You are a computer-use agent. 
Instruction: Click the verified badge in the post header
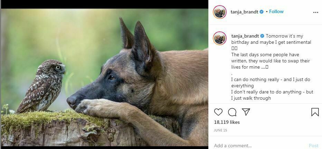click(x=262, y=12)
